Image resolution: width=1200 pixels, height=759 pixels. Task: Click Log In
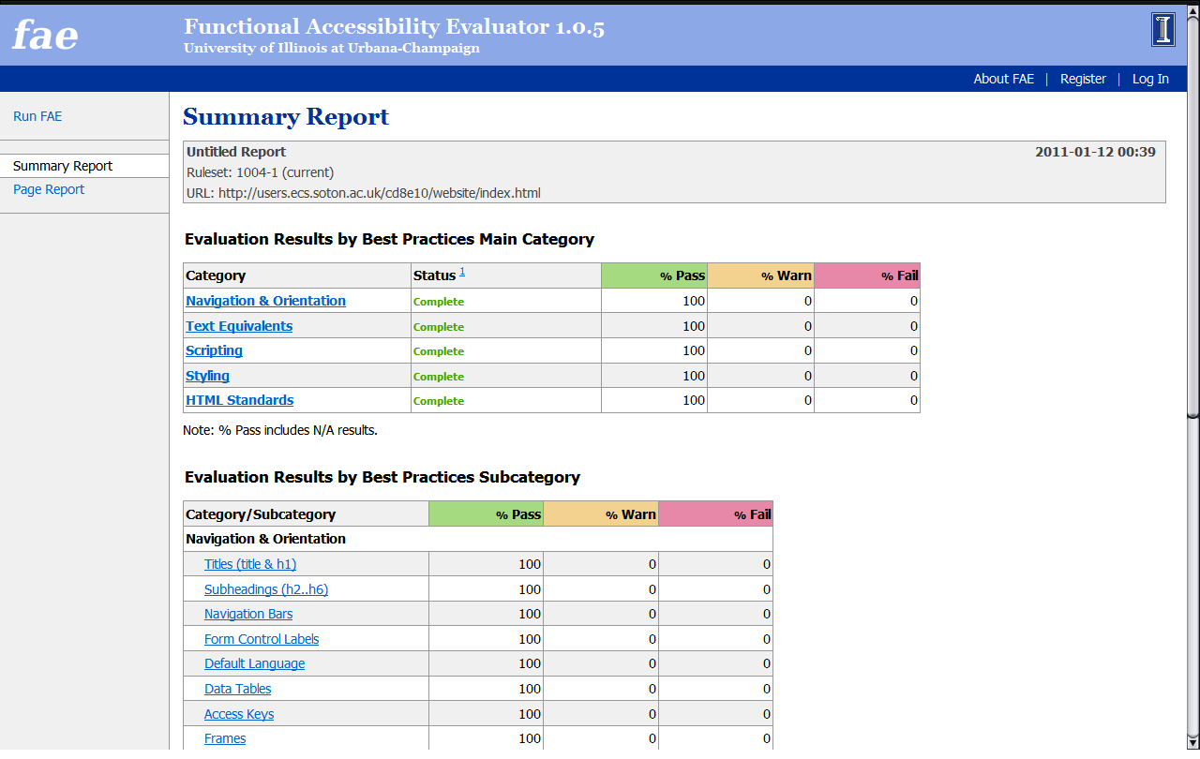(x=1150, y=79)
